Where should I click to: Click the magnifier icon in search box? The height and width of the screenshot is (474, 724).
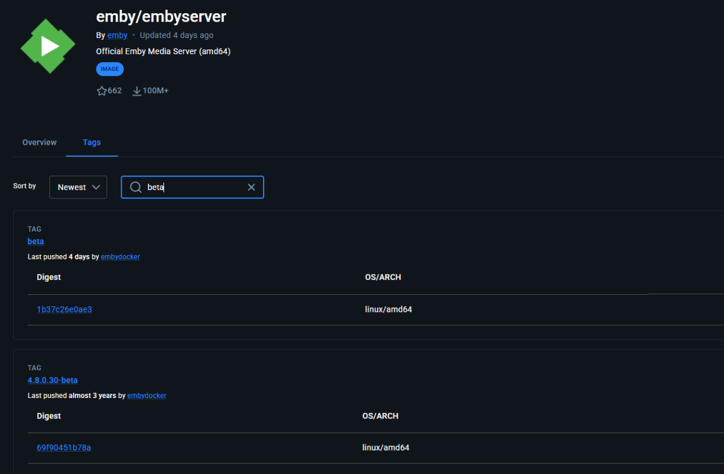click(136, 188)
